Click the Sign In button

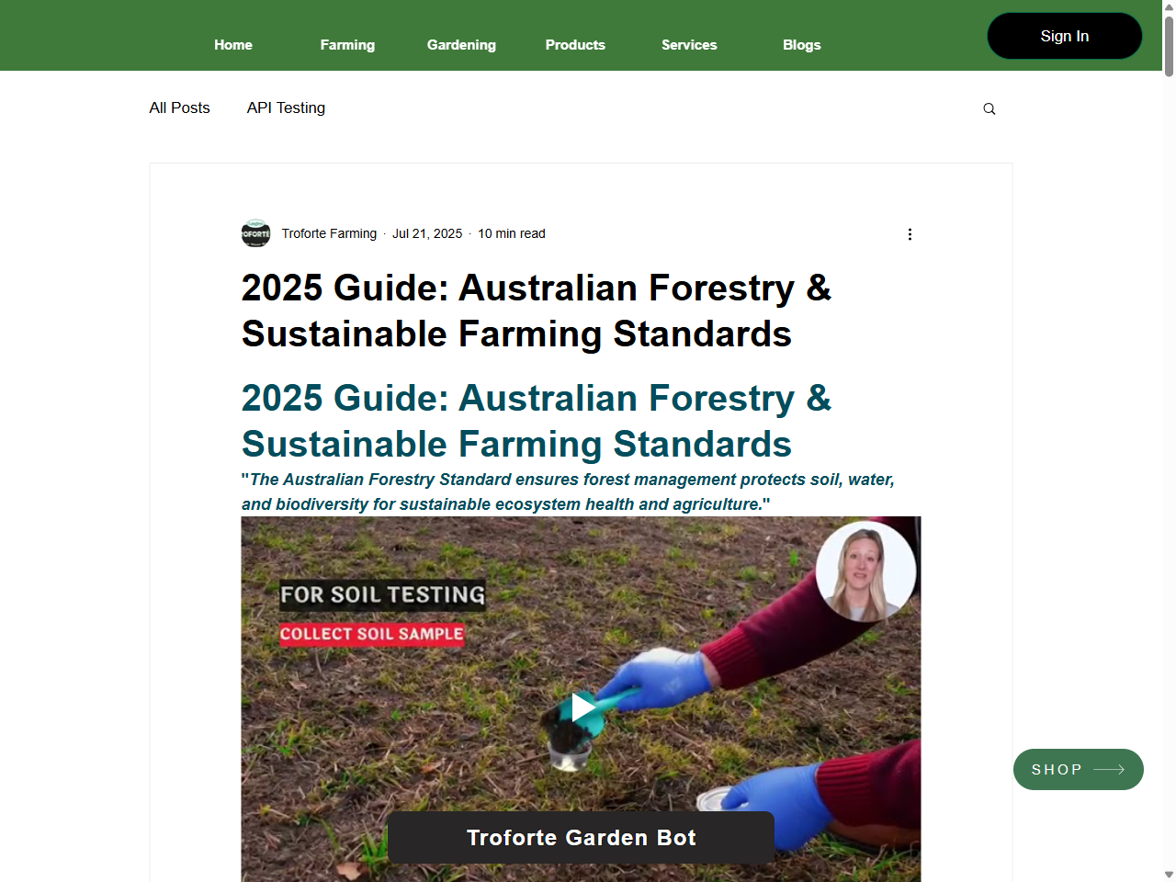click(x=1064, y=36)
